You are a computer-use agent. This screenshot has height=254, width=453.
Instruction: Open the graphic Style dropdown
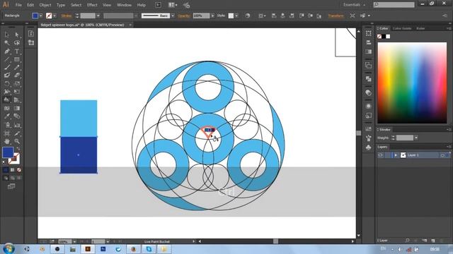click(236, 16)
